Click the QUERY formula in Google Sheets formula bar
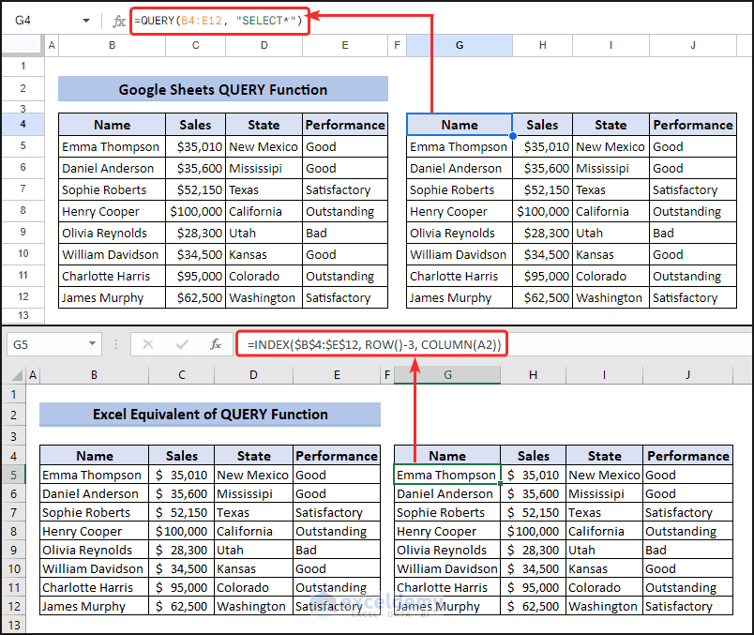 point(219,21)
